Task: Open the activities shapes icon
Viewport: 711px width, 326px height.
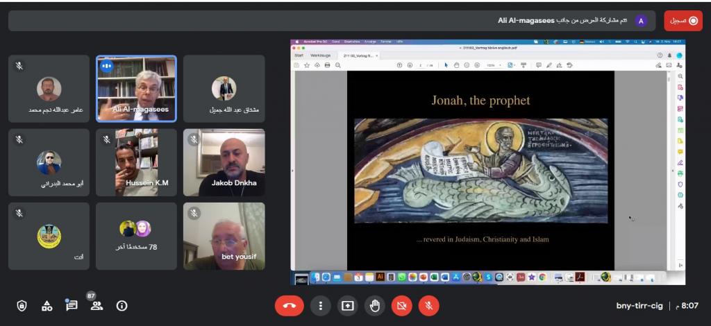Action: [47, 305]
